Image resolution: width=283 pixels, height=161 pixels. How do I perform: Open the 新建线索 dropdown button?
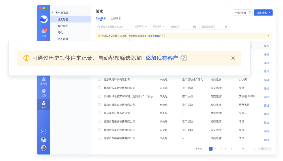(x=263, y=13)
